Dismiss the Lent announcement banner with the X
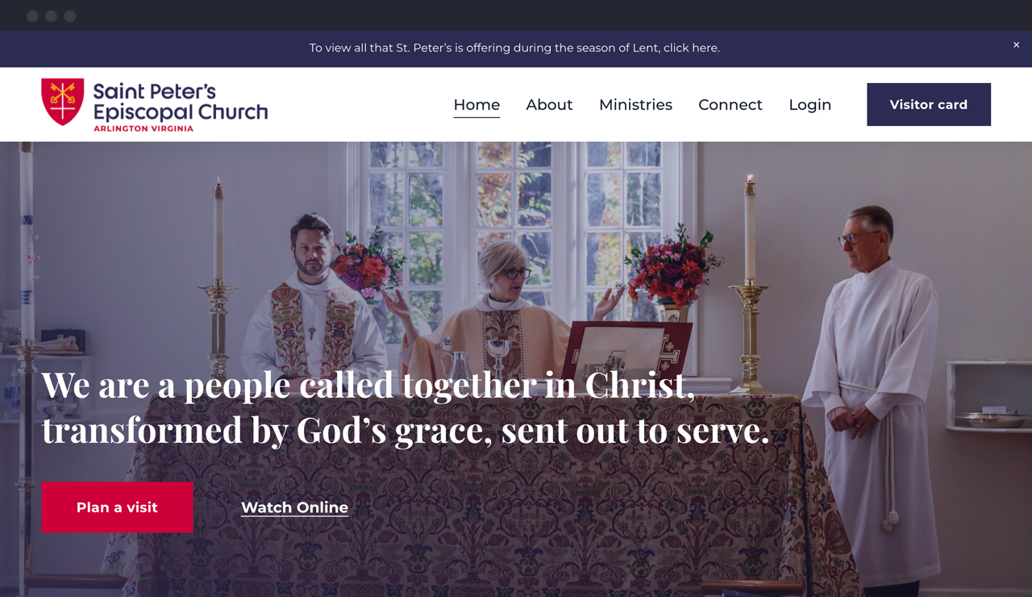This screenshot has width=1032, height=597. [x=1016, y=45]
